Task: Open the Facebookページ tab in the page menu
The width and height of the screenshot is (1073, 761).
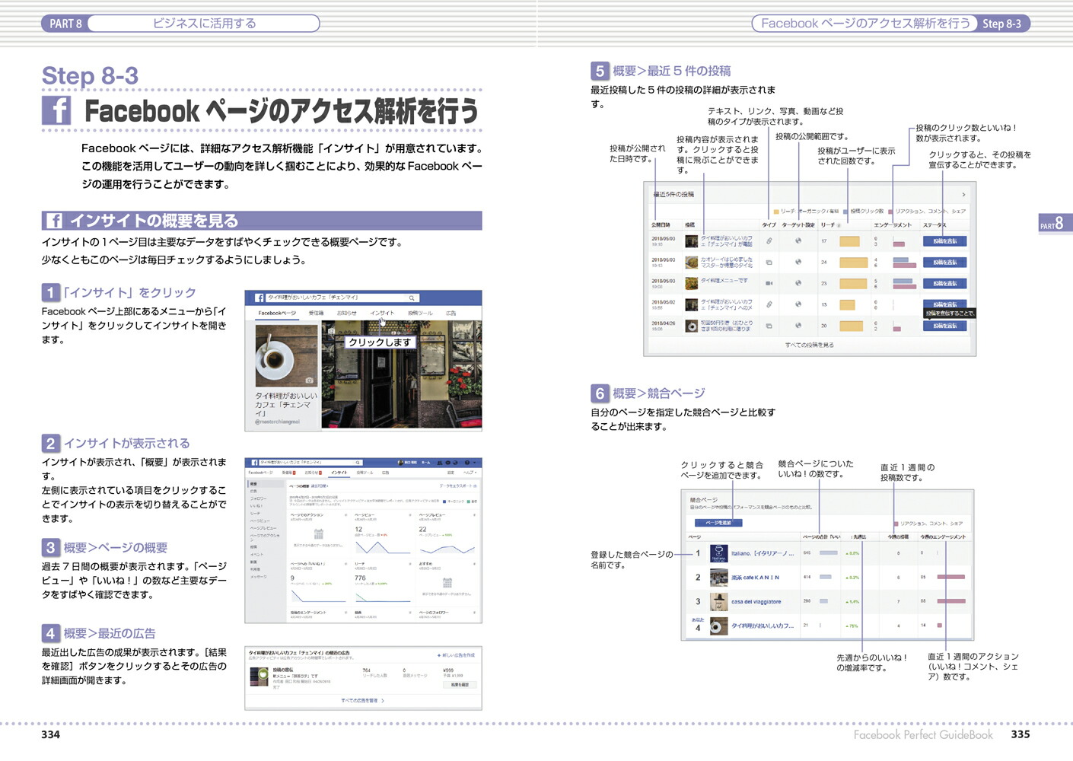Action: click(277, 313)
